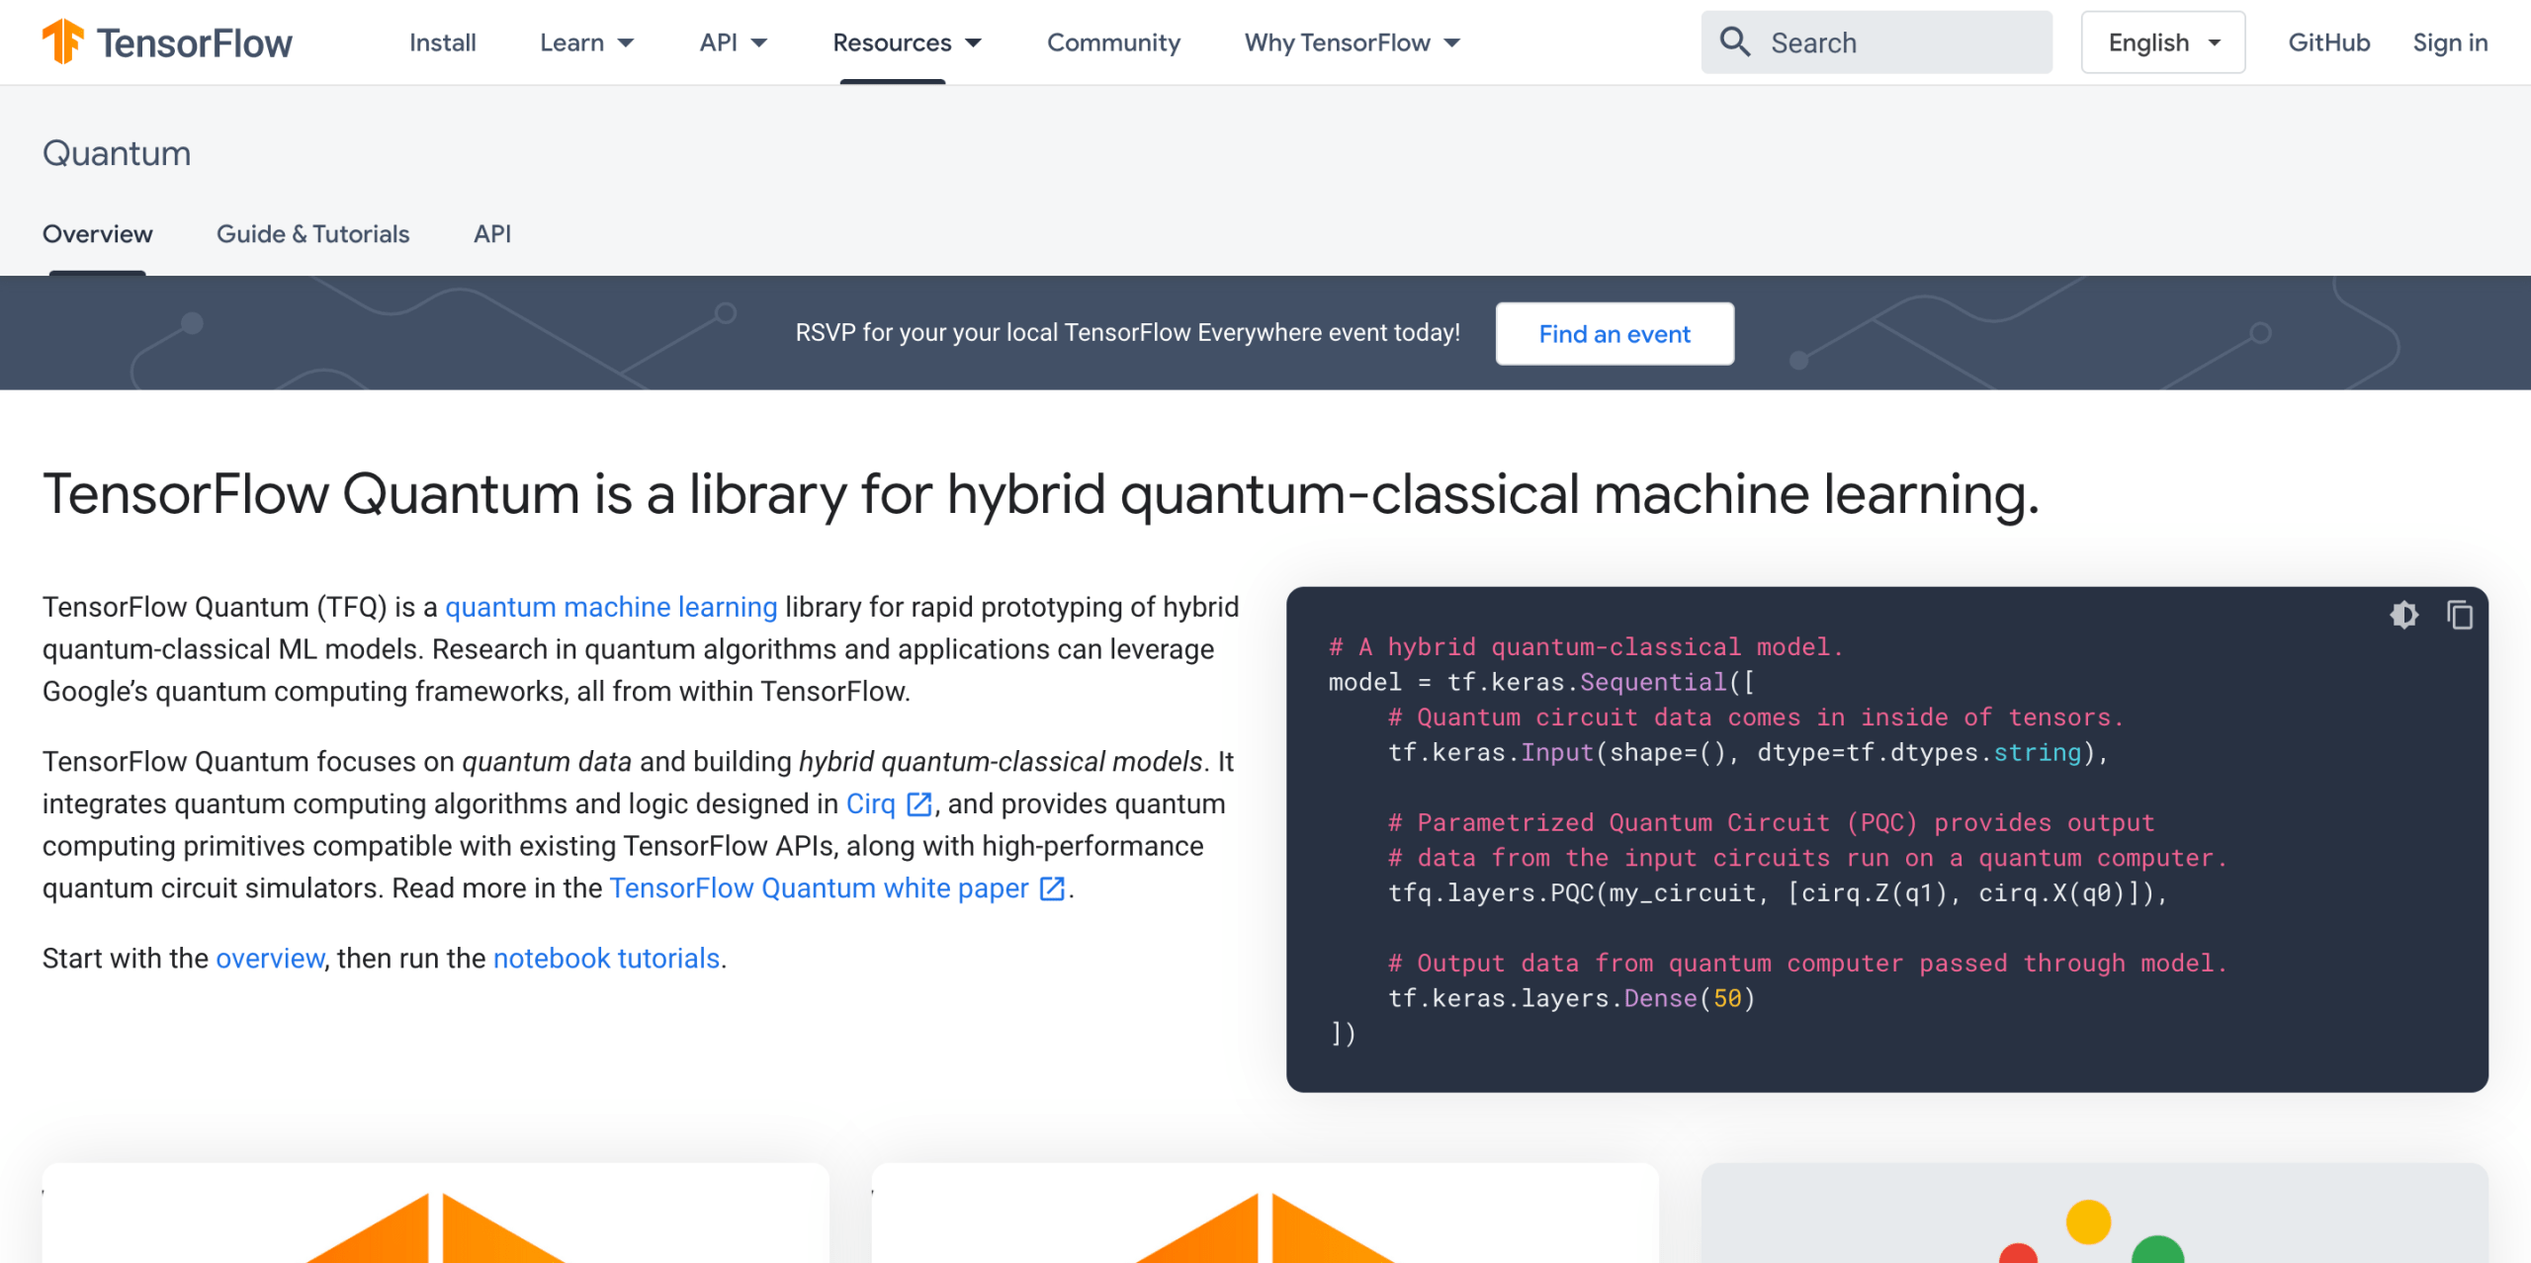Open the white paper external link icon
The height and width of the screenshot is (1263, 2531).
click(x=1052, y=887)
